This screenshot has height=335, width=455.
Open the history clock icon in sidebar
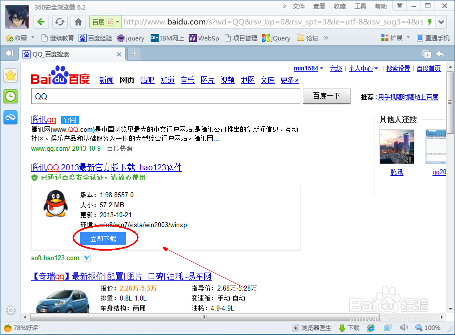point(10,96)
